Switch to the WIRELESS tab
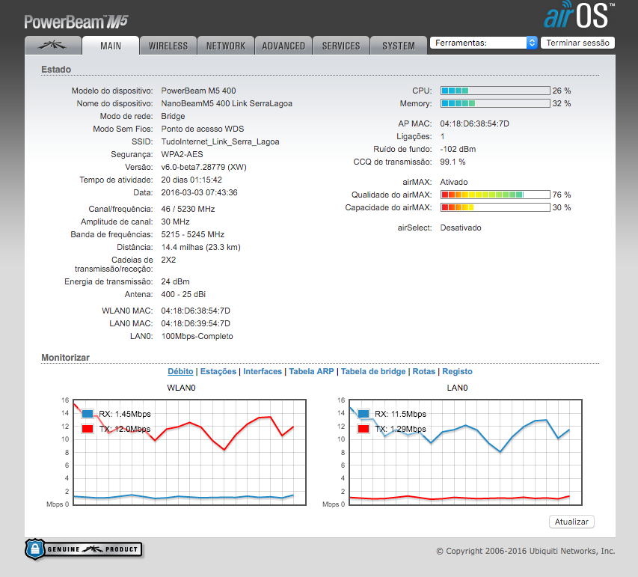 coord(168,46)
